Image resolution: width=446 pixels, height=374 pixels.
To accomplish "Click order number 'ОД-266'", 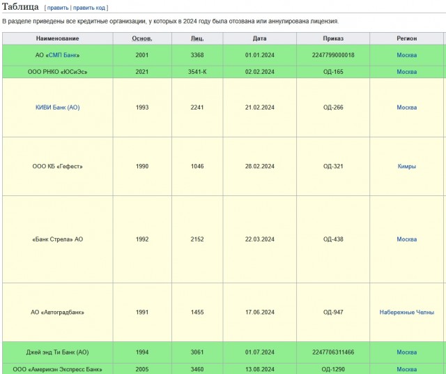I will (x=333, y=107).
